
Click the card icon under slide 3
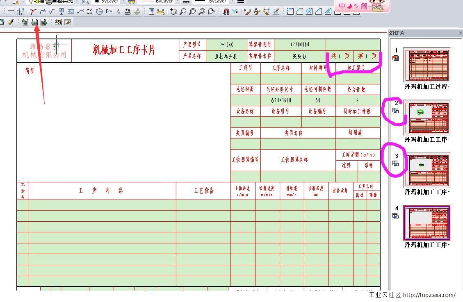click(x=396, y=163)
